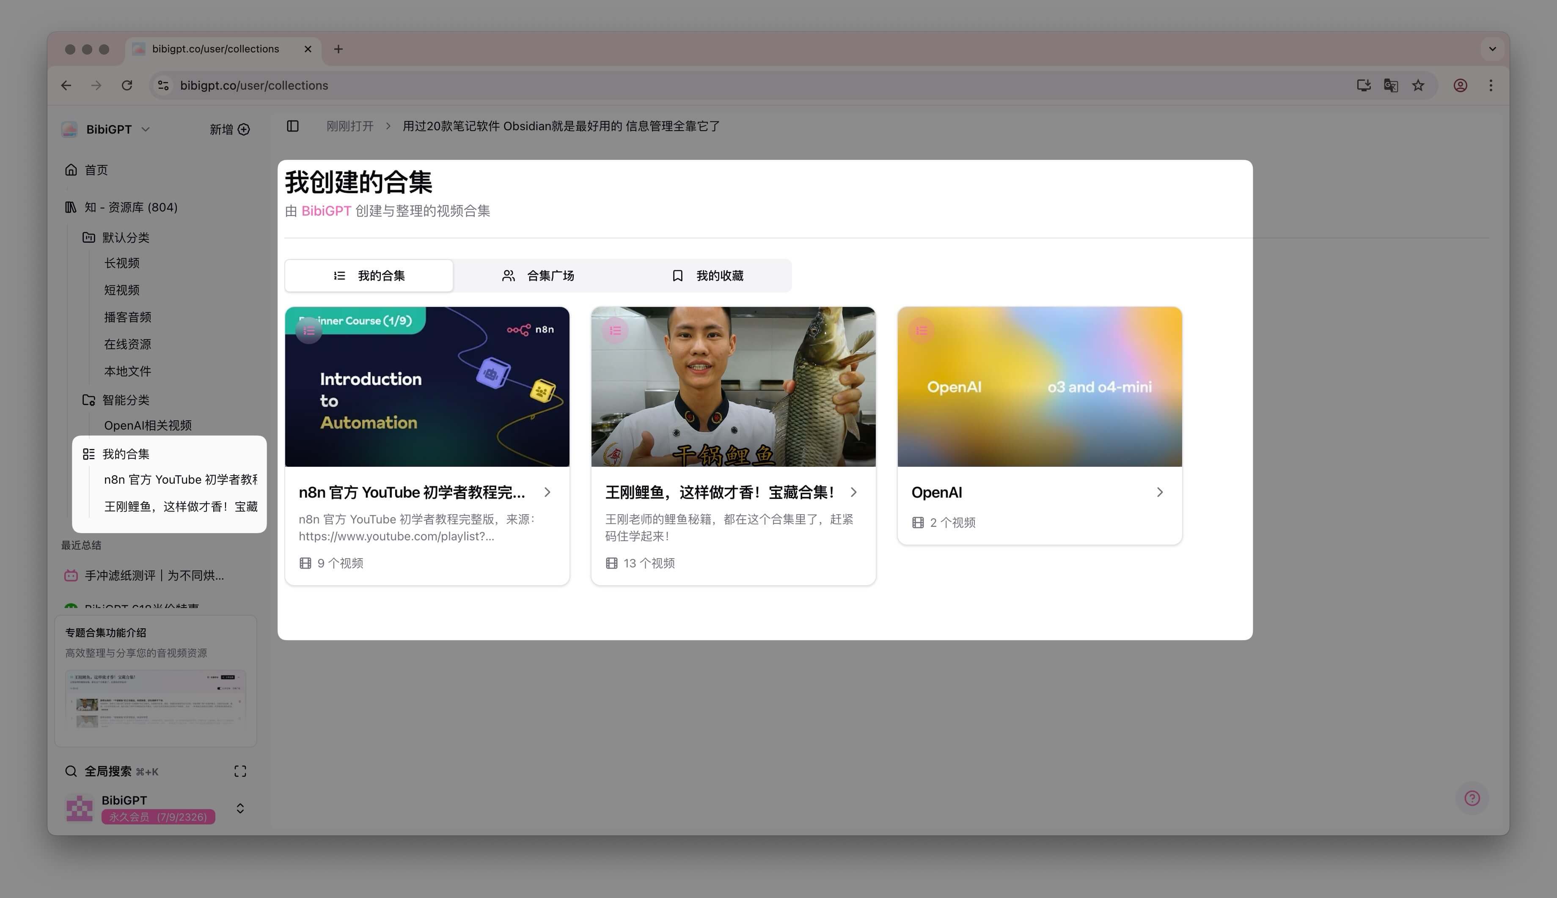Click the Google Translate icon in address bar

coord(1390,85)
